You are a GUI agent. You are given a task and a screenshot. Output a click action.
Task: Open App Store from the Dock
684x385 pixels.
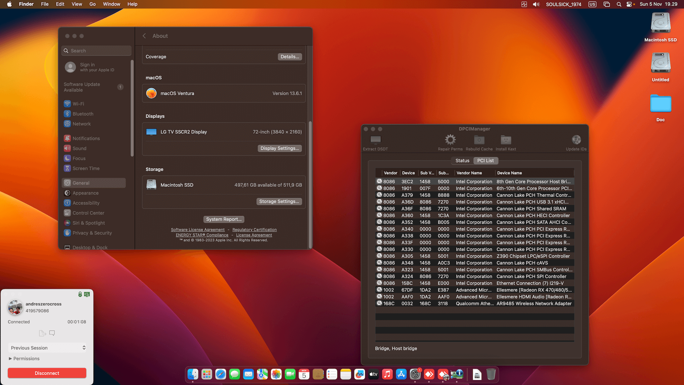pyautogui.click(x=401, y=374)
